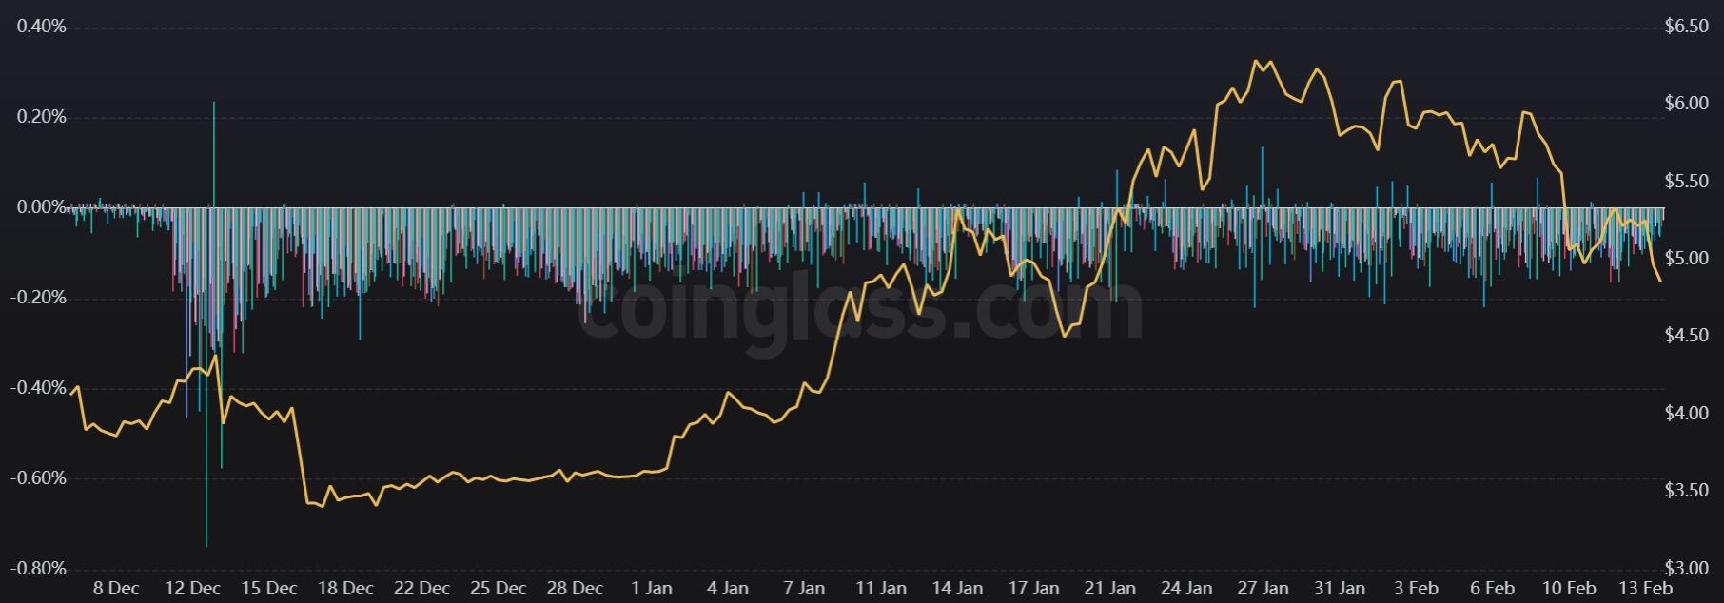This screenshot has height=603, width=1724.
Task: Click the 0.40% left axis label
Action: click(41, 27)
